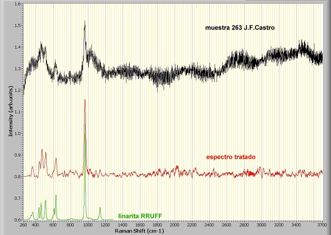
Task: Click the 1400 tick label on x-axis
Action: 122,225
